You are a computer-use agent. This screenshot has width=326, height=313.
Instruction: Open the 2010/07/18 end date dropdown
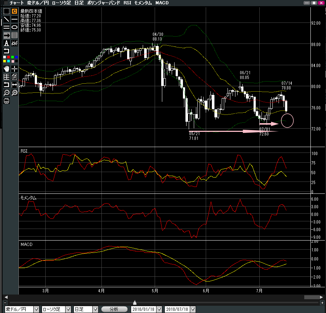(x=192, y=309)
